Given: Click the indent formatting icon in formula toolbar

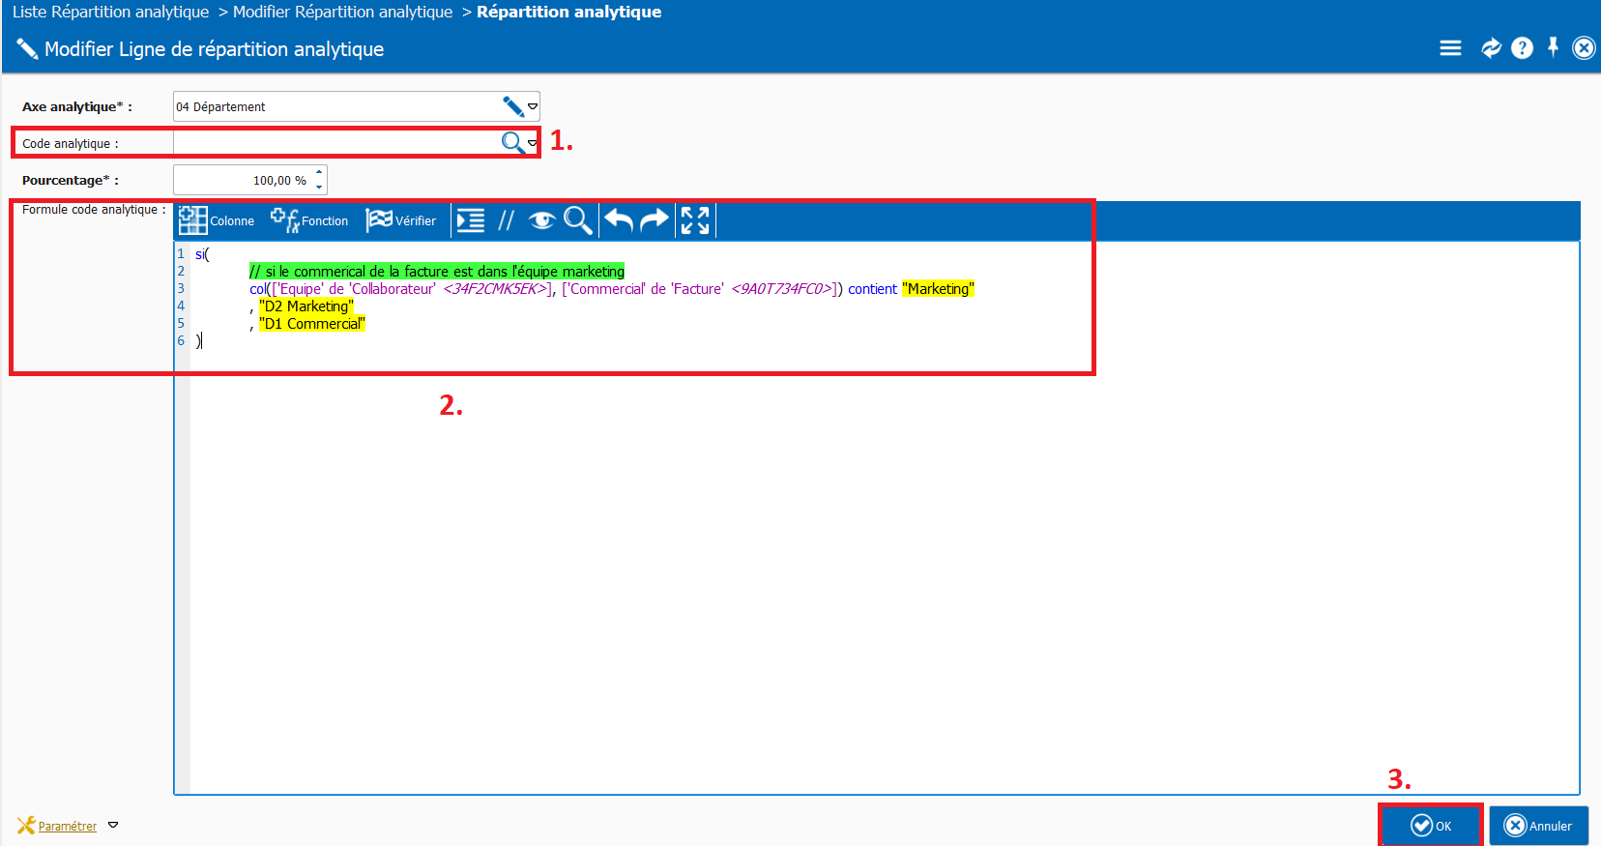Looking at the screenshot, I should pyautogui.click(x=471, y=220).
